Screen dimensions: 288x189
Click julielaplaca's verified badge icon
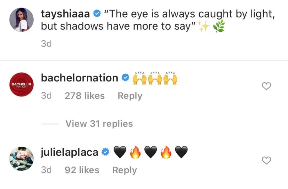[106, 152]
